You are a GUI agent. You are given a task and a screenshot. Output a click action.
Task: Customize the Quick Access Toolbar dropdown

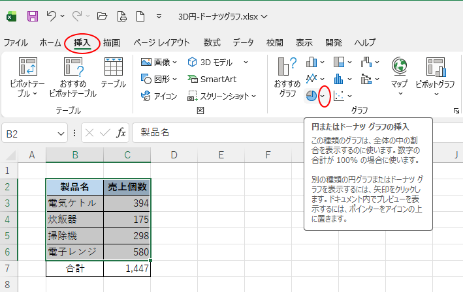(159, 16)
